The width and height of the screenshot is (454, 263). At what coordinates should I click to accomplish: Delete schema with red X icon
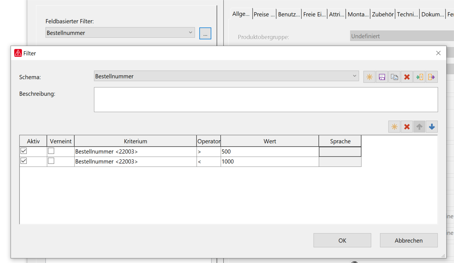407,77
